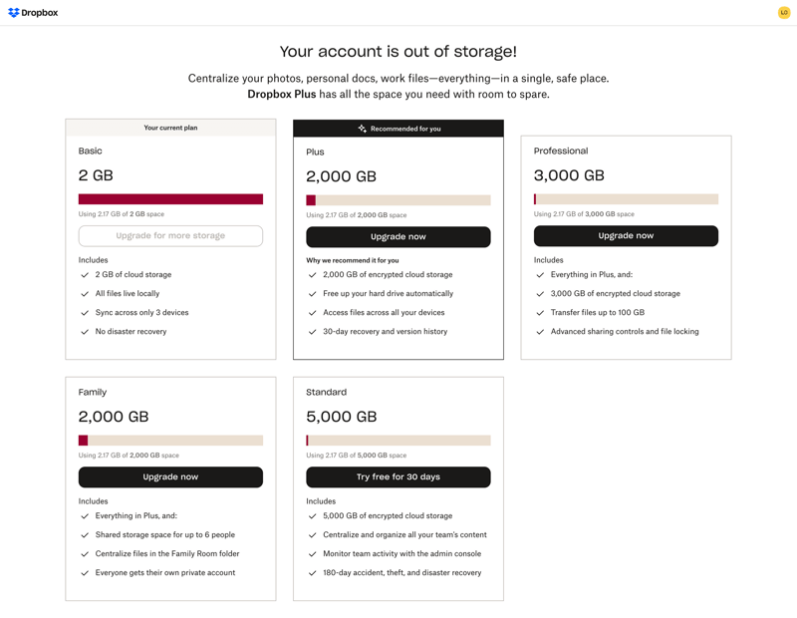Click Upgrade now on the Plus card
The width and height of the screenshot is (797, 618).
pyautogui.click(x=398, y=236)
